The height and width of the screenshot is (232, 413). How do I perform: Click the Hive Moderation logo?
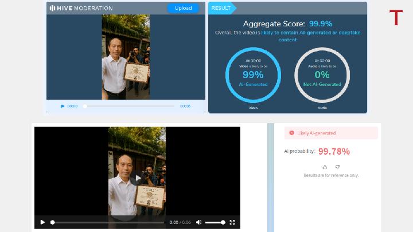tap(81, 8)
